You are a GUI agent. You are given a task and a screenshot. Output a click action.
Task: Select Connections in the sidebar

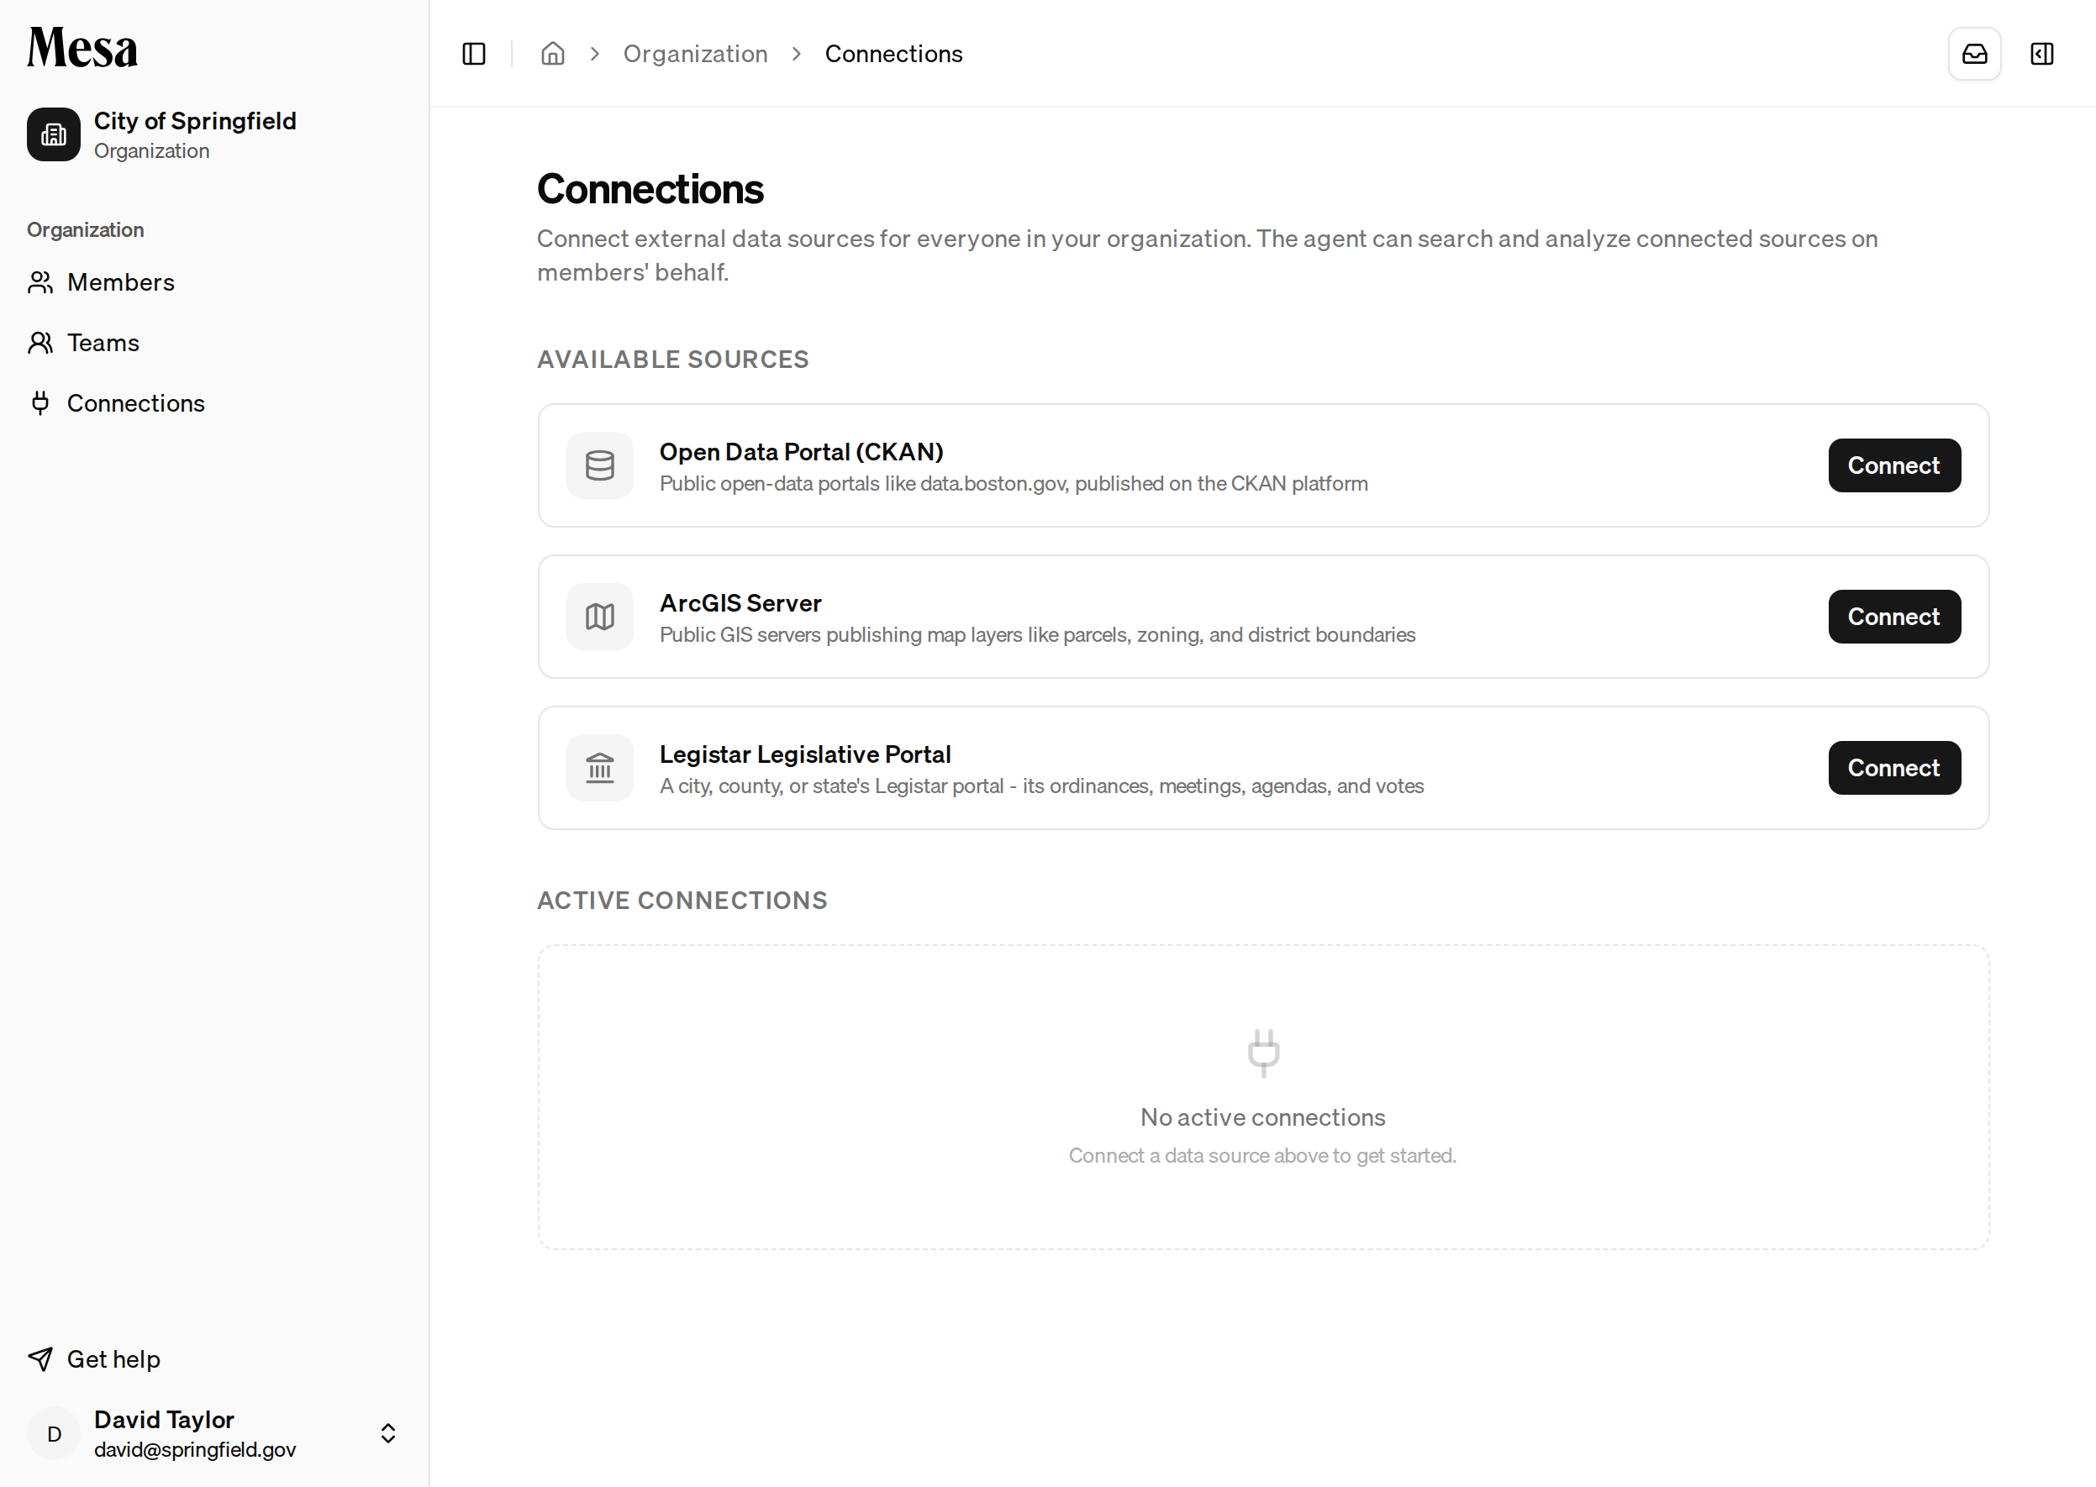(135, 403)
